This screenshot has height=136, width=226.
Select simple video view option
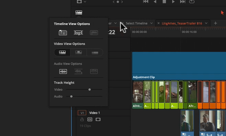95,52
